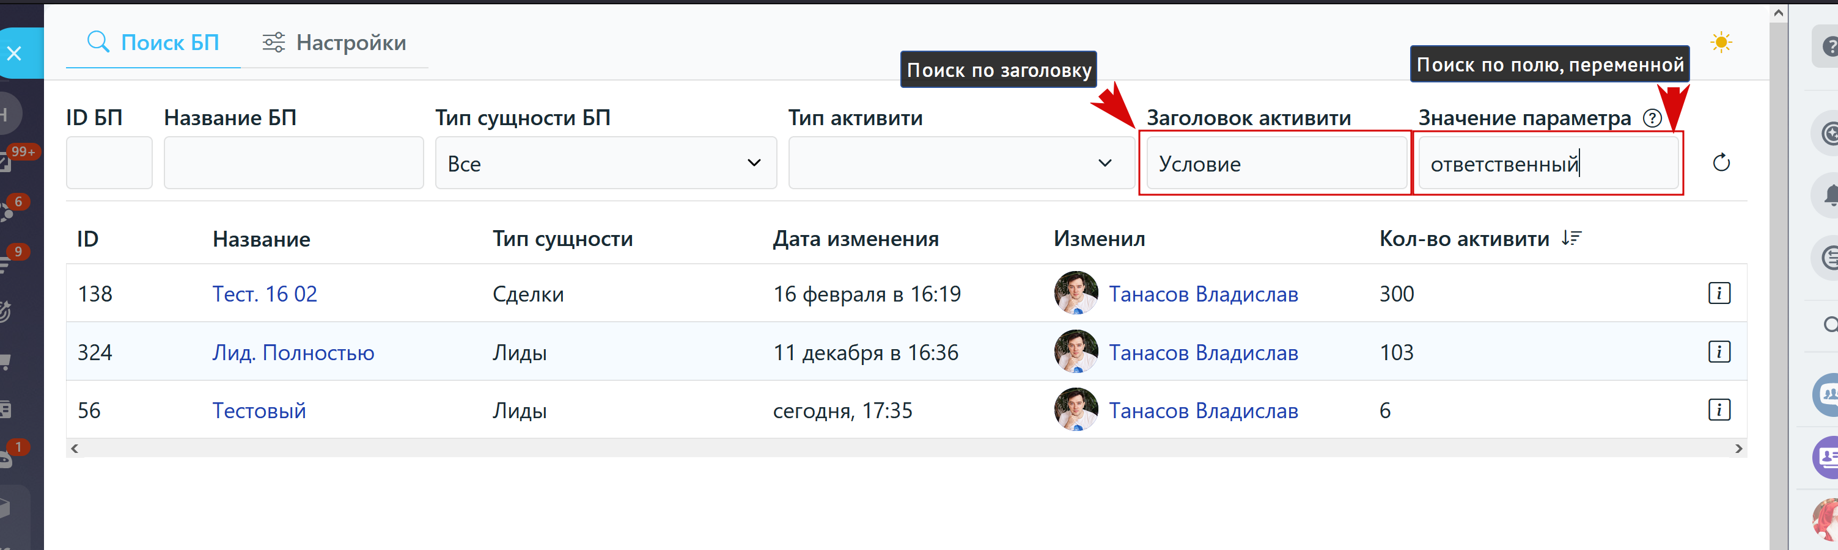Image resolution: width=1838 pixels, height=550 pixels.
Task: Select the Поиск БП tab
Action: click(153, 43)
